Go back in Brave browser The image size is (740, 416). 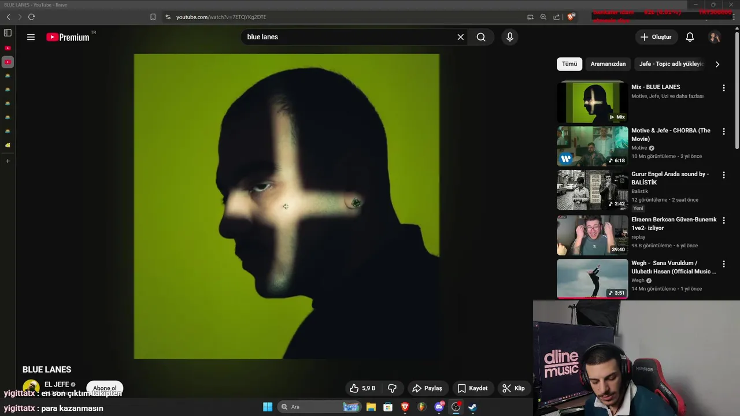coord(8,17)
